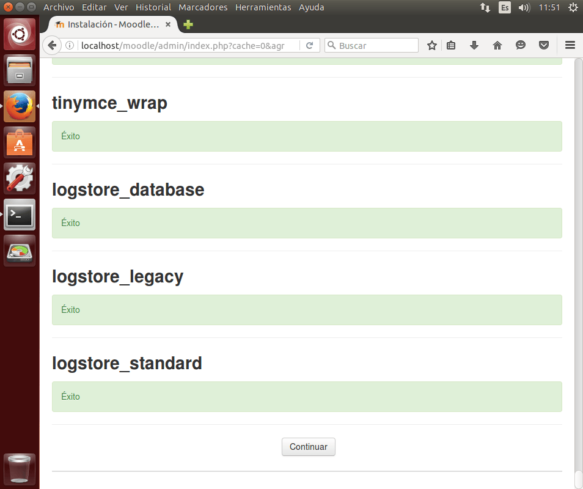The image size is (583, 489).
Task: Open a new tab with the plus icon
Action: pyautogui.click(x=188, y=24)
